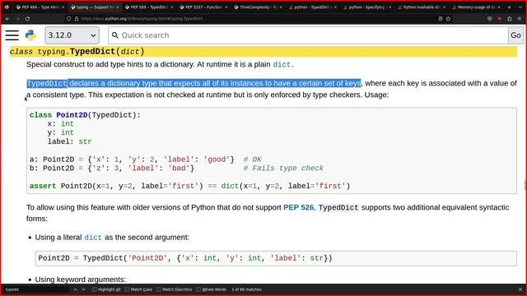This screenshot has height=296, width=527.
Task: Jump to previous match with the up arrow
Action: click(x=75, y=289)
